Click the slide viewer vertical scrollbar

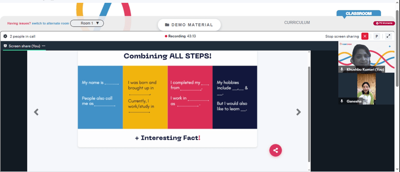coord(310,114)
